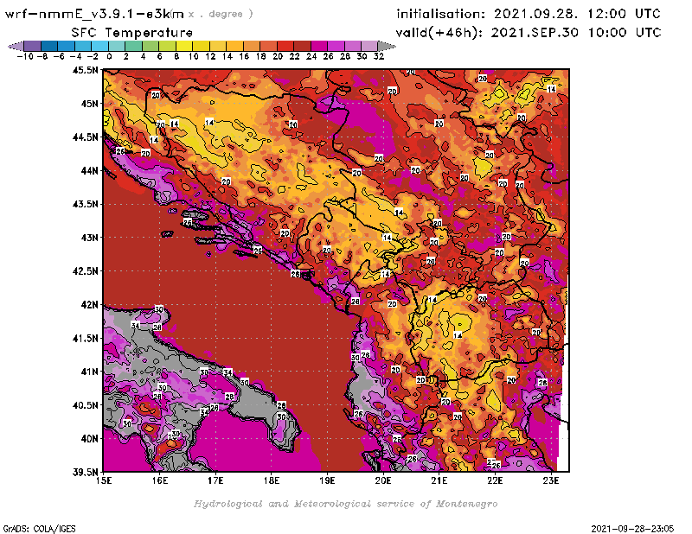This screenshot has height=534, width=692.
Task: Click the latitude label '45.5N'
Action: 85,70
